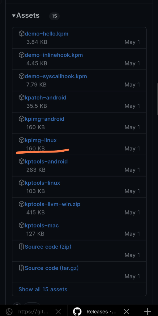Download demo-inlinehook.kpm file

tap(54, 55)
